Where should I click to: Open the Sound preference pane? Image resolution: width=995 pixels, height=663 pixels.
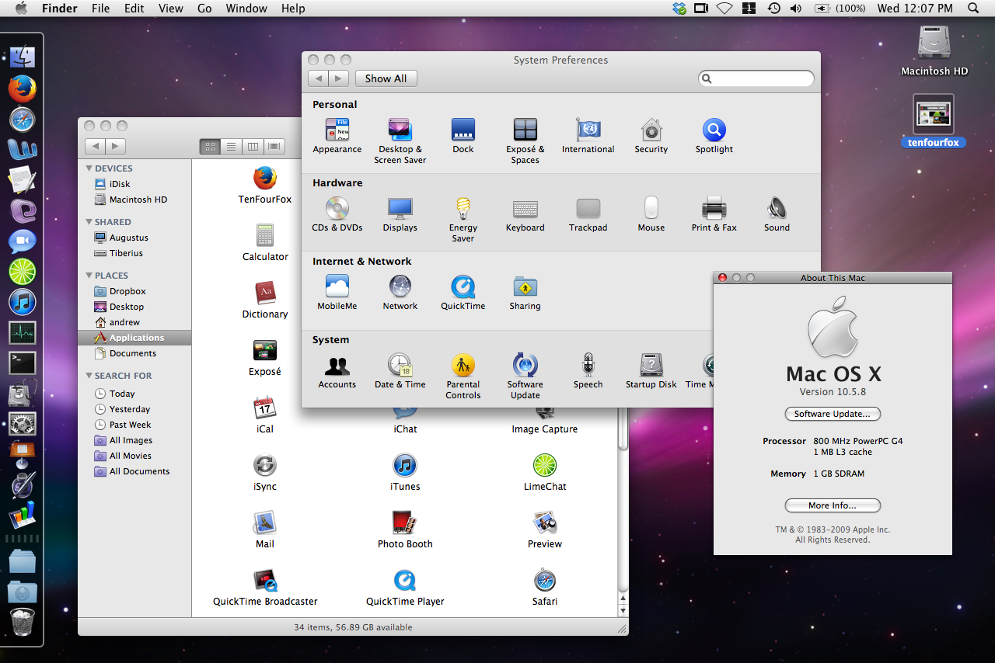point(777,208)
